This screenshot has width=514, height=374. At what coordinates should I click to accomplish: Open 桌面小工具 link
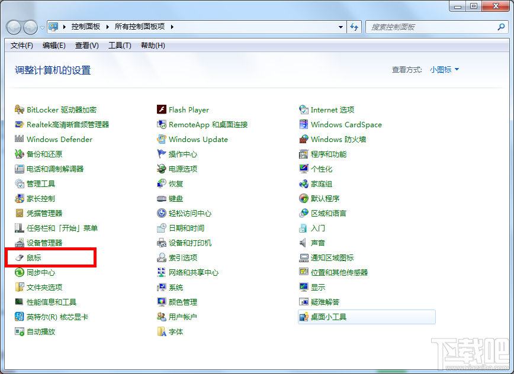coord(329,317)
